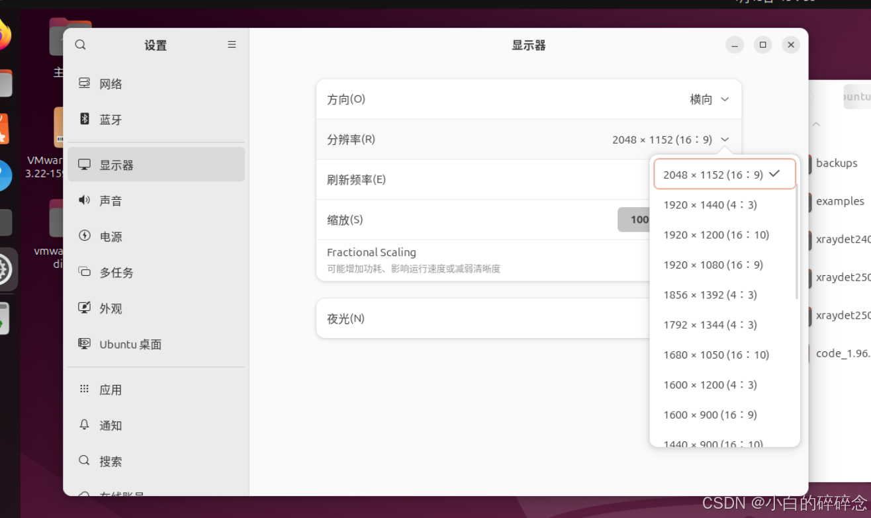Choose 1680 × 1050 (16:10) resolution
Viewport: 871px width, 518px height.
(x=724, y=355)
